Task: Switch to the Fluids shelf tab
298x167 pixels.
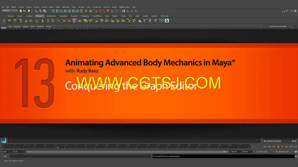Action: 123,16
